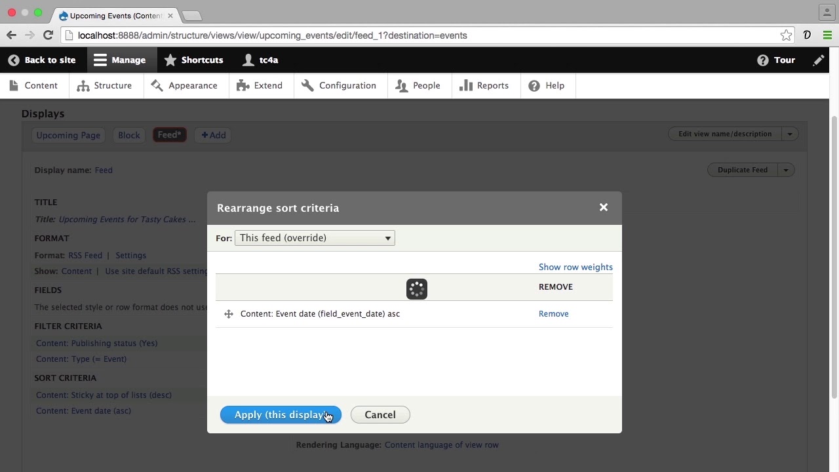Open the Content admin menu
Viewport: 839px width, 472px height.
pyautogui.click(x=34, y=85)
